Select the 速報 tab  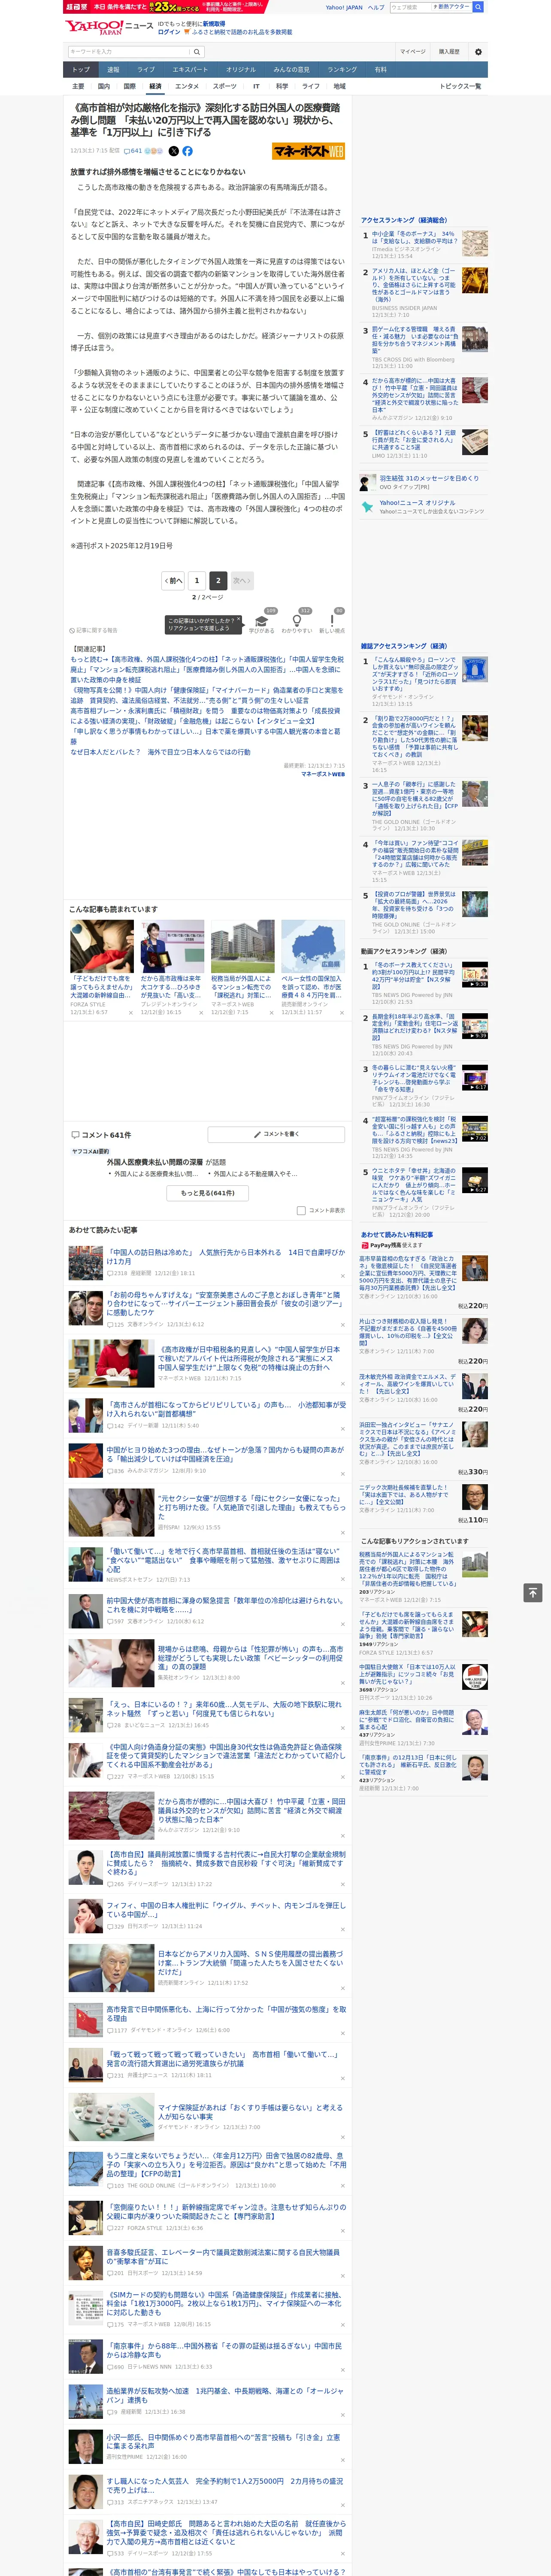[113, 70]
